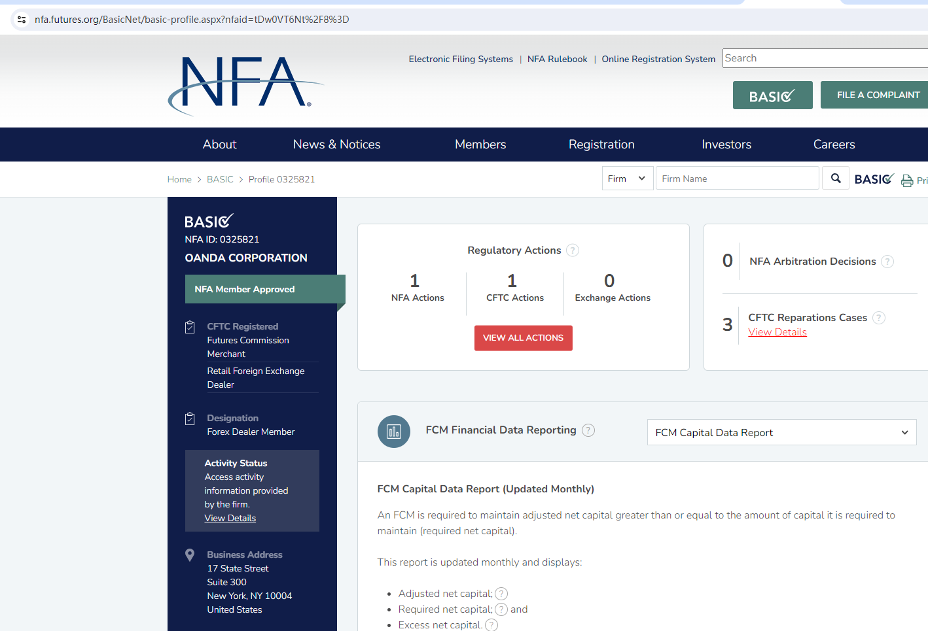Open the Firm search type dropdown
This screenshot has height=631, width=928.
[628, 179]
